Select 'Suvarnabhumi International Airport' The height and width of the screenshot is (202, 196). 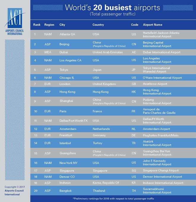click(x=157, y=191)
